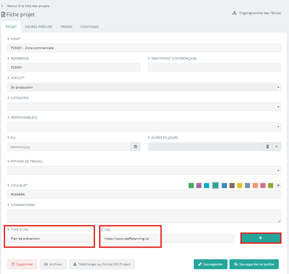Pick the yellow color swatch
Image resolution: width=289 pixels, height=274 pixels.
point(240,185)
